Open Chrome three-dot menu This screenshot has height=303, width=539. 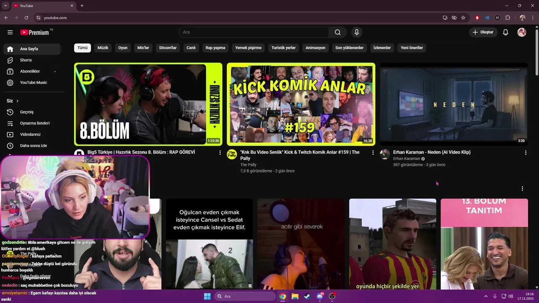533,18
